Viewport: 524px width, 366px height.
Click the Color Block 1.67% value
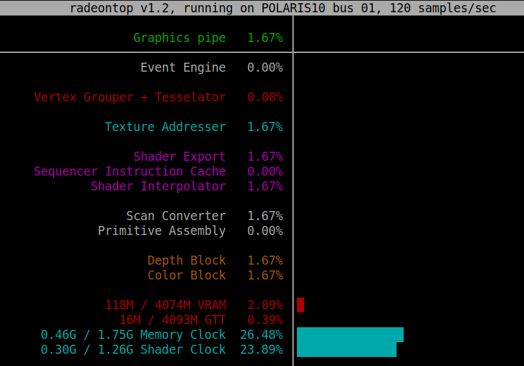[265, 276]
